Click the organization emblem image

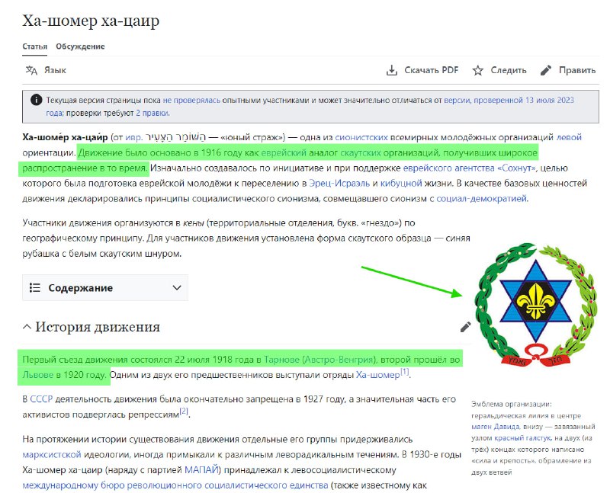536,305
